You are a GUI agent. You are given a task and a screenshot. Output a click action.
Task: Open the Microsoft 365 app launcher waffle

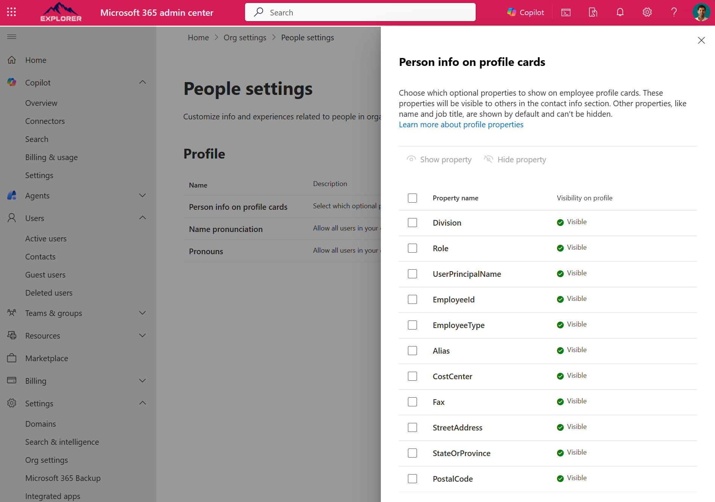pos(11,12)
